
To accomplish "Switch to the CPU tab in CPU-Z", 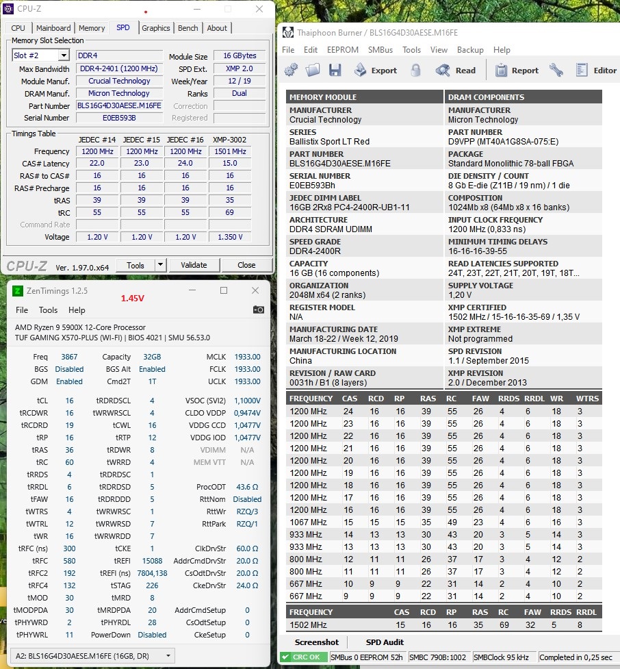I will pos(18,28).
